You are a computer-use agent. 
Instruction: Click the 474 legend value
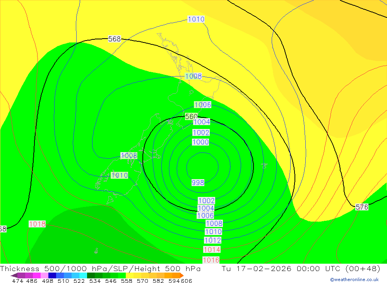[17, 281]
